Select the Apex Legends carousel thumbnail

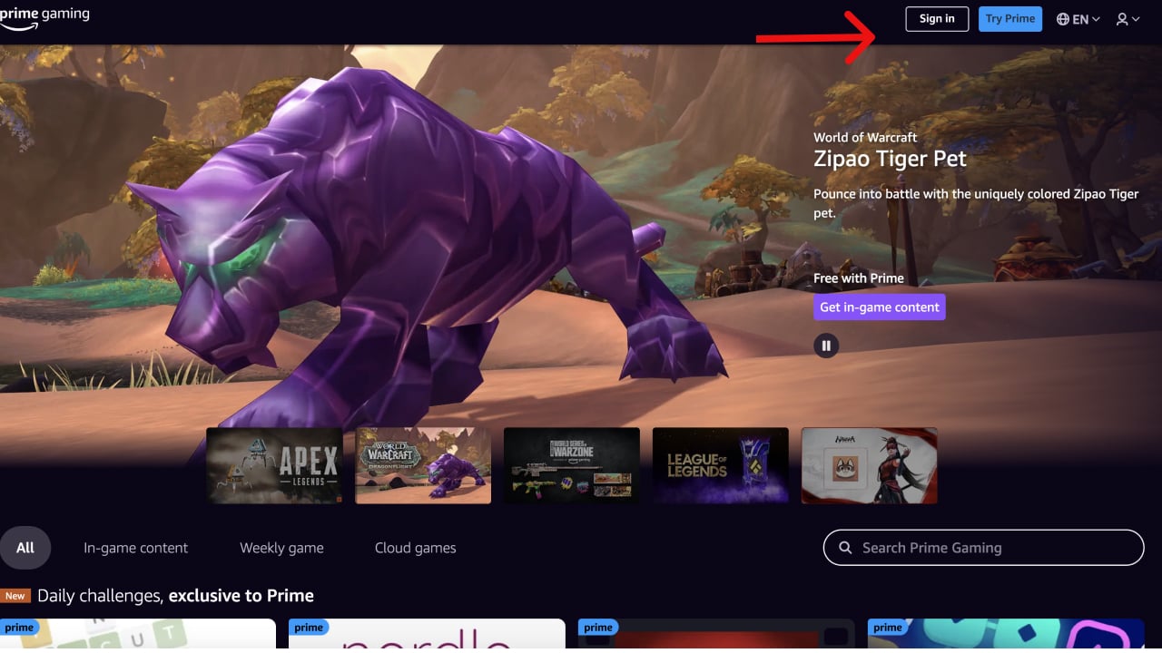(274, 465)
